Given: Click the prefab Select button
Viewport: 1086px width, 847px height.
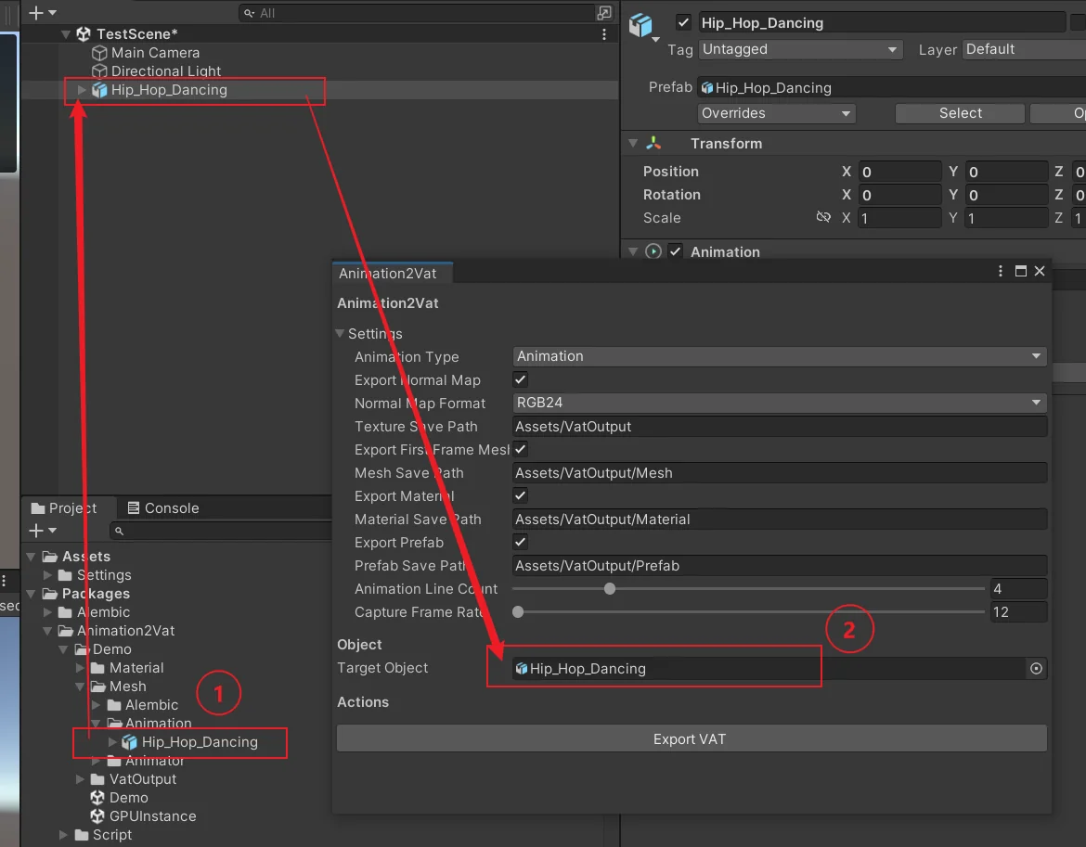Looking at the screenshot, I should point(960,113).
